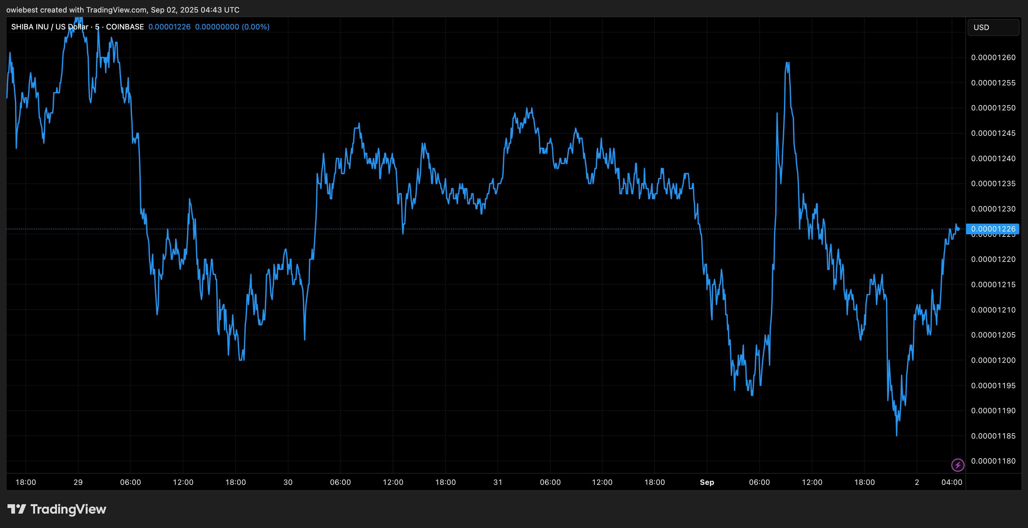Image resolution: width=1028 pixels, height=528 pixels.
Task: Click the 0.00001200 price axis label
Action: pos(993,360)
